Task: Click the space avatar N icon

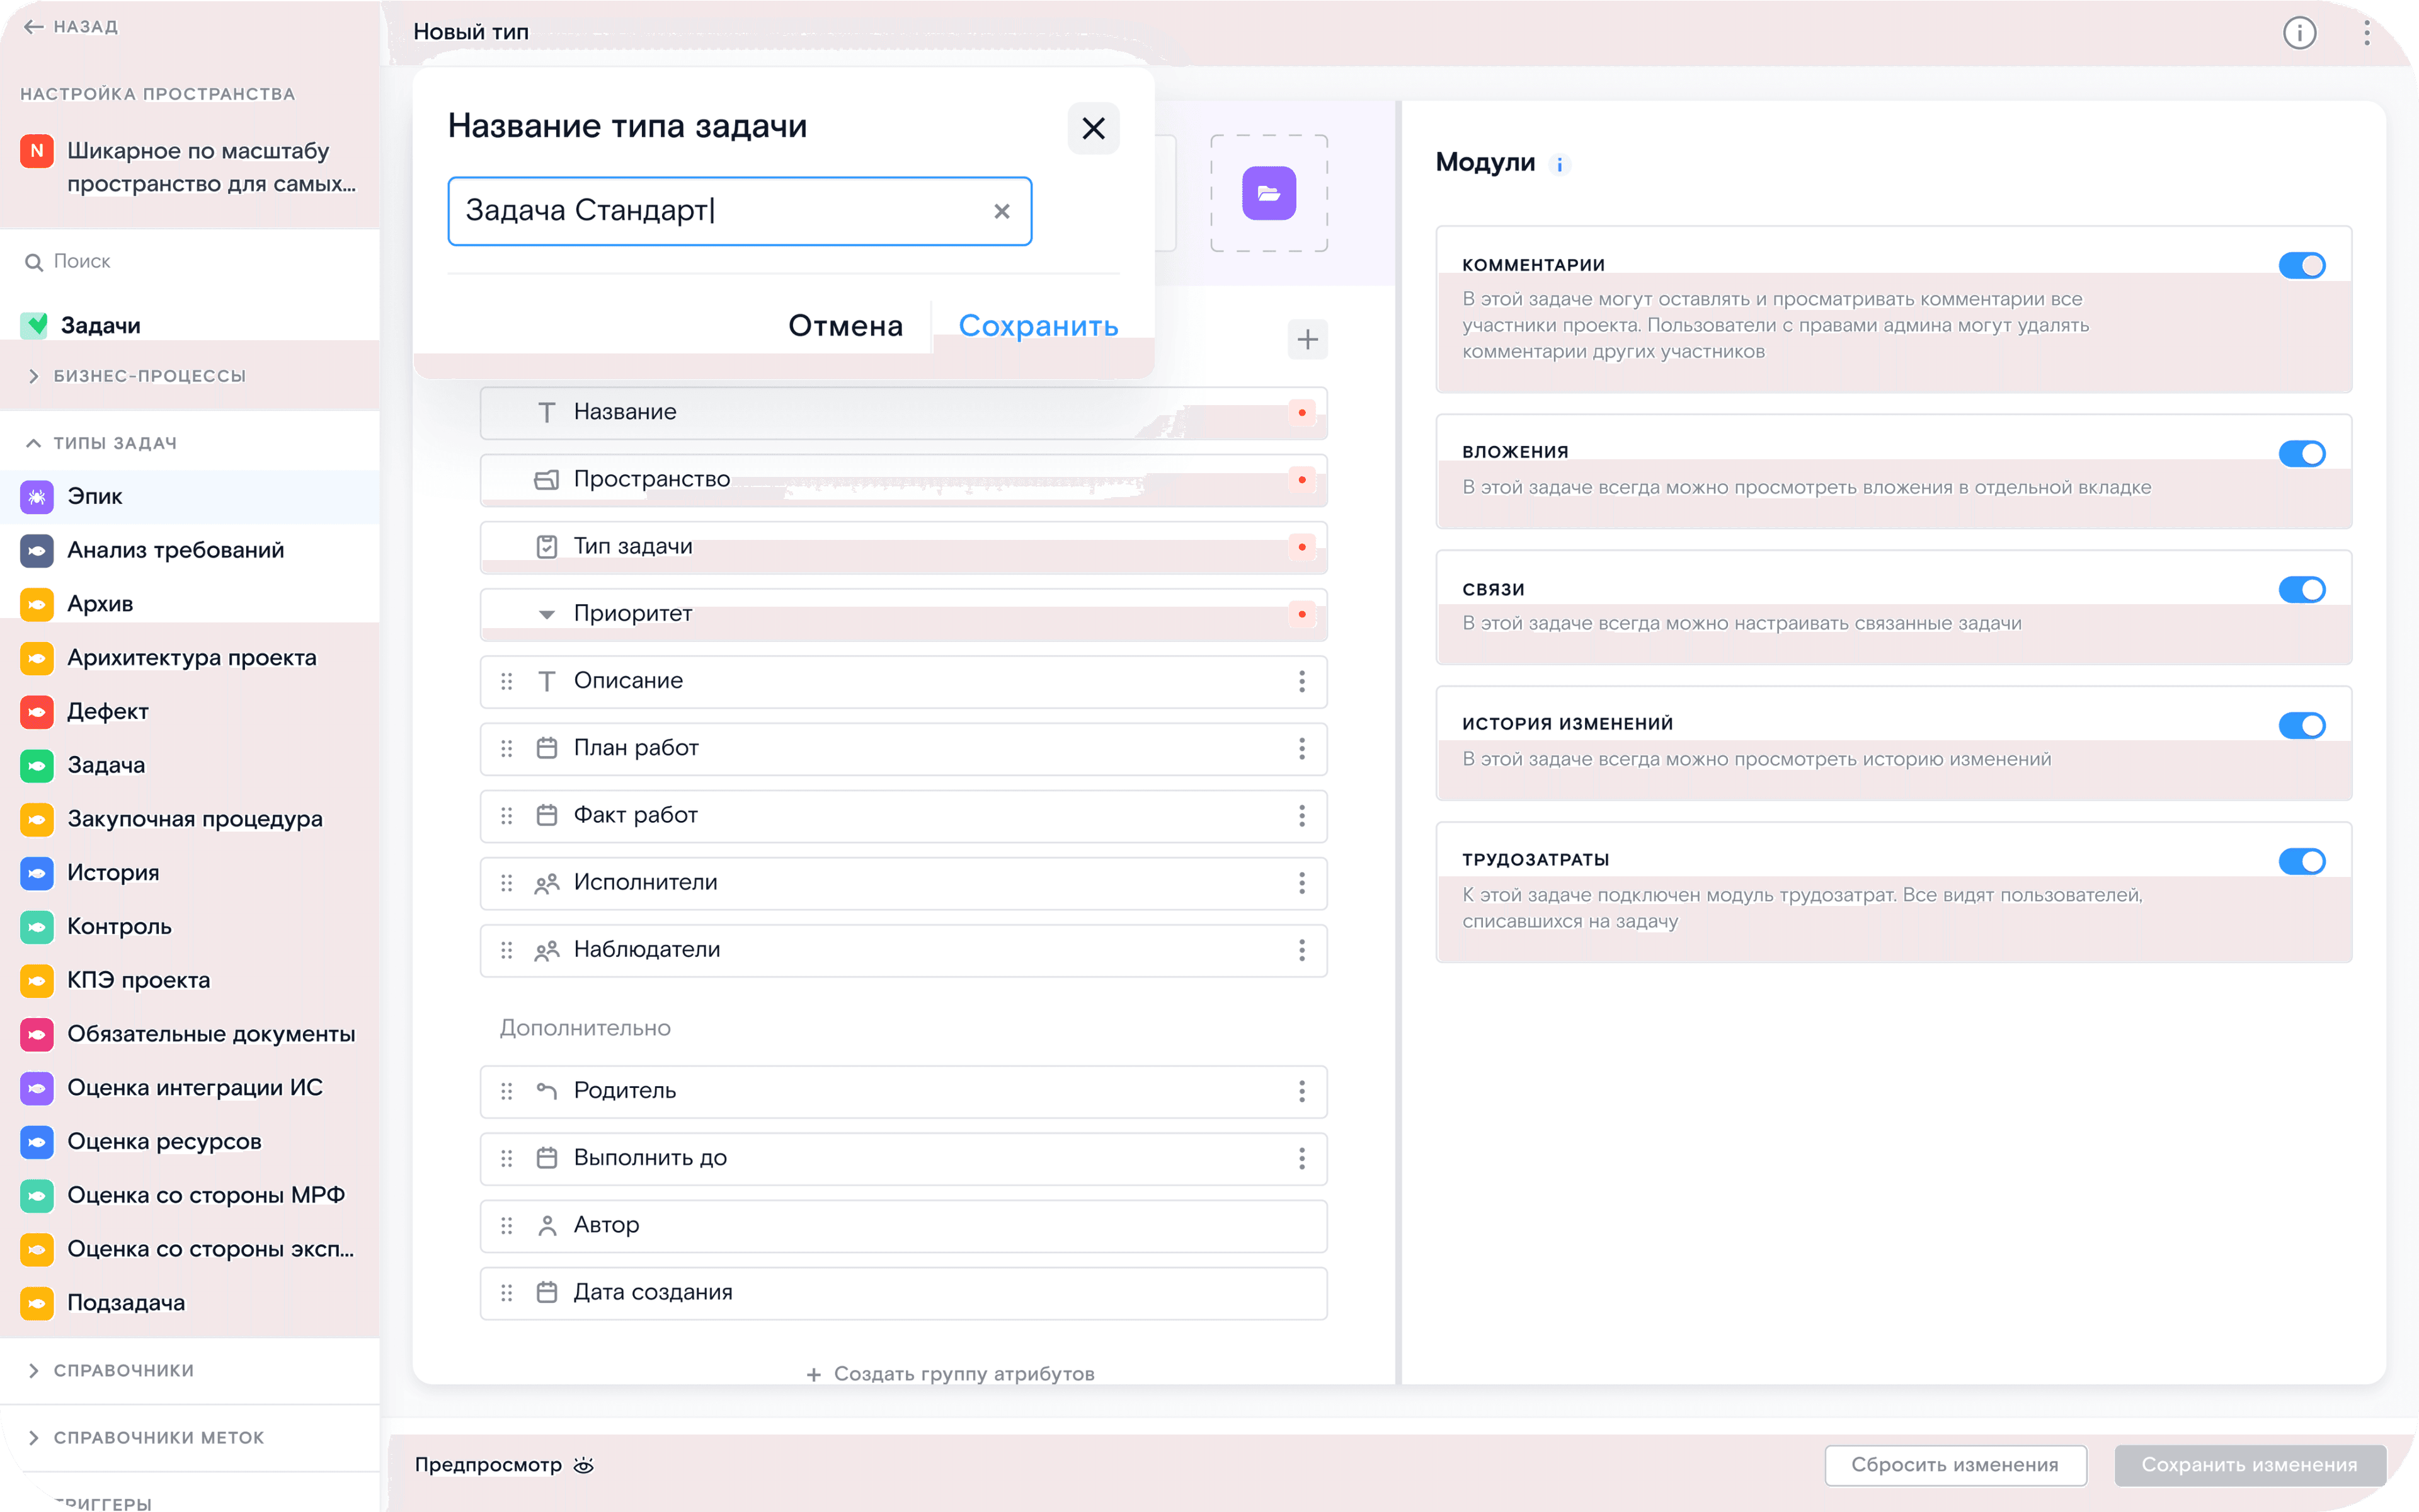Action: 37,151
